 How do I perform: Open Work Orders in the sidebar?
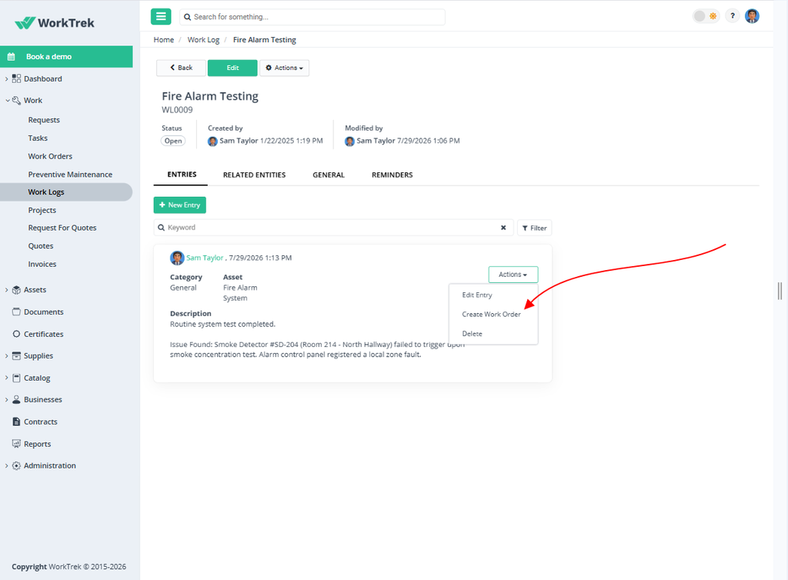click(50, 156)
